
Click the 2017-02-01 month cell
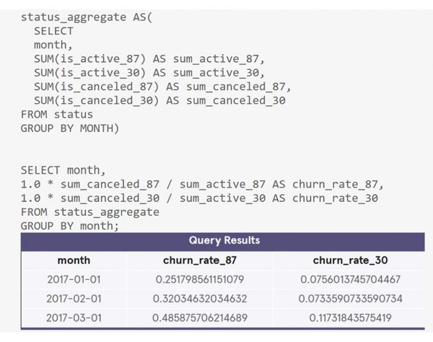click(74, 298)
